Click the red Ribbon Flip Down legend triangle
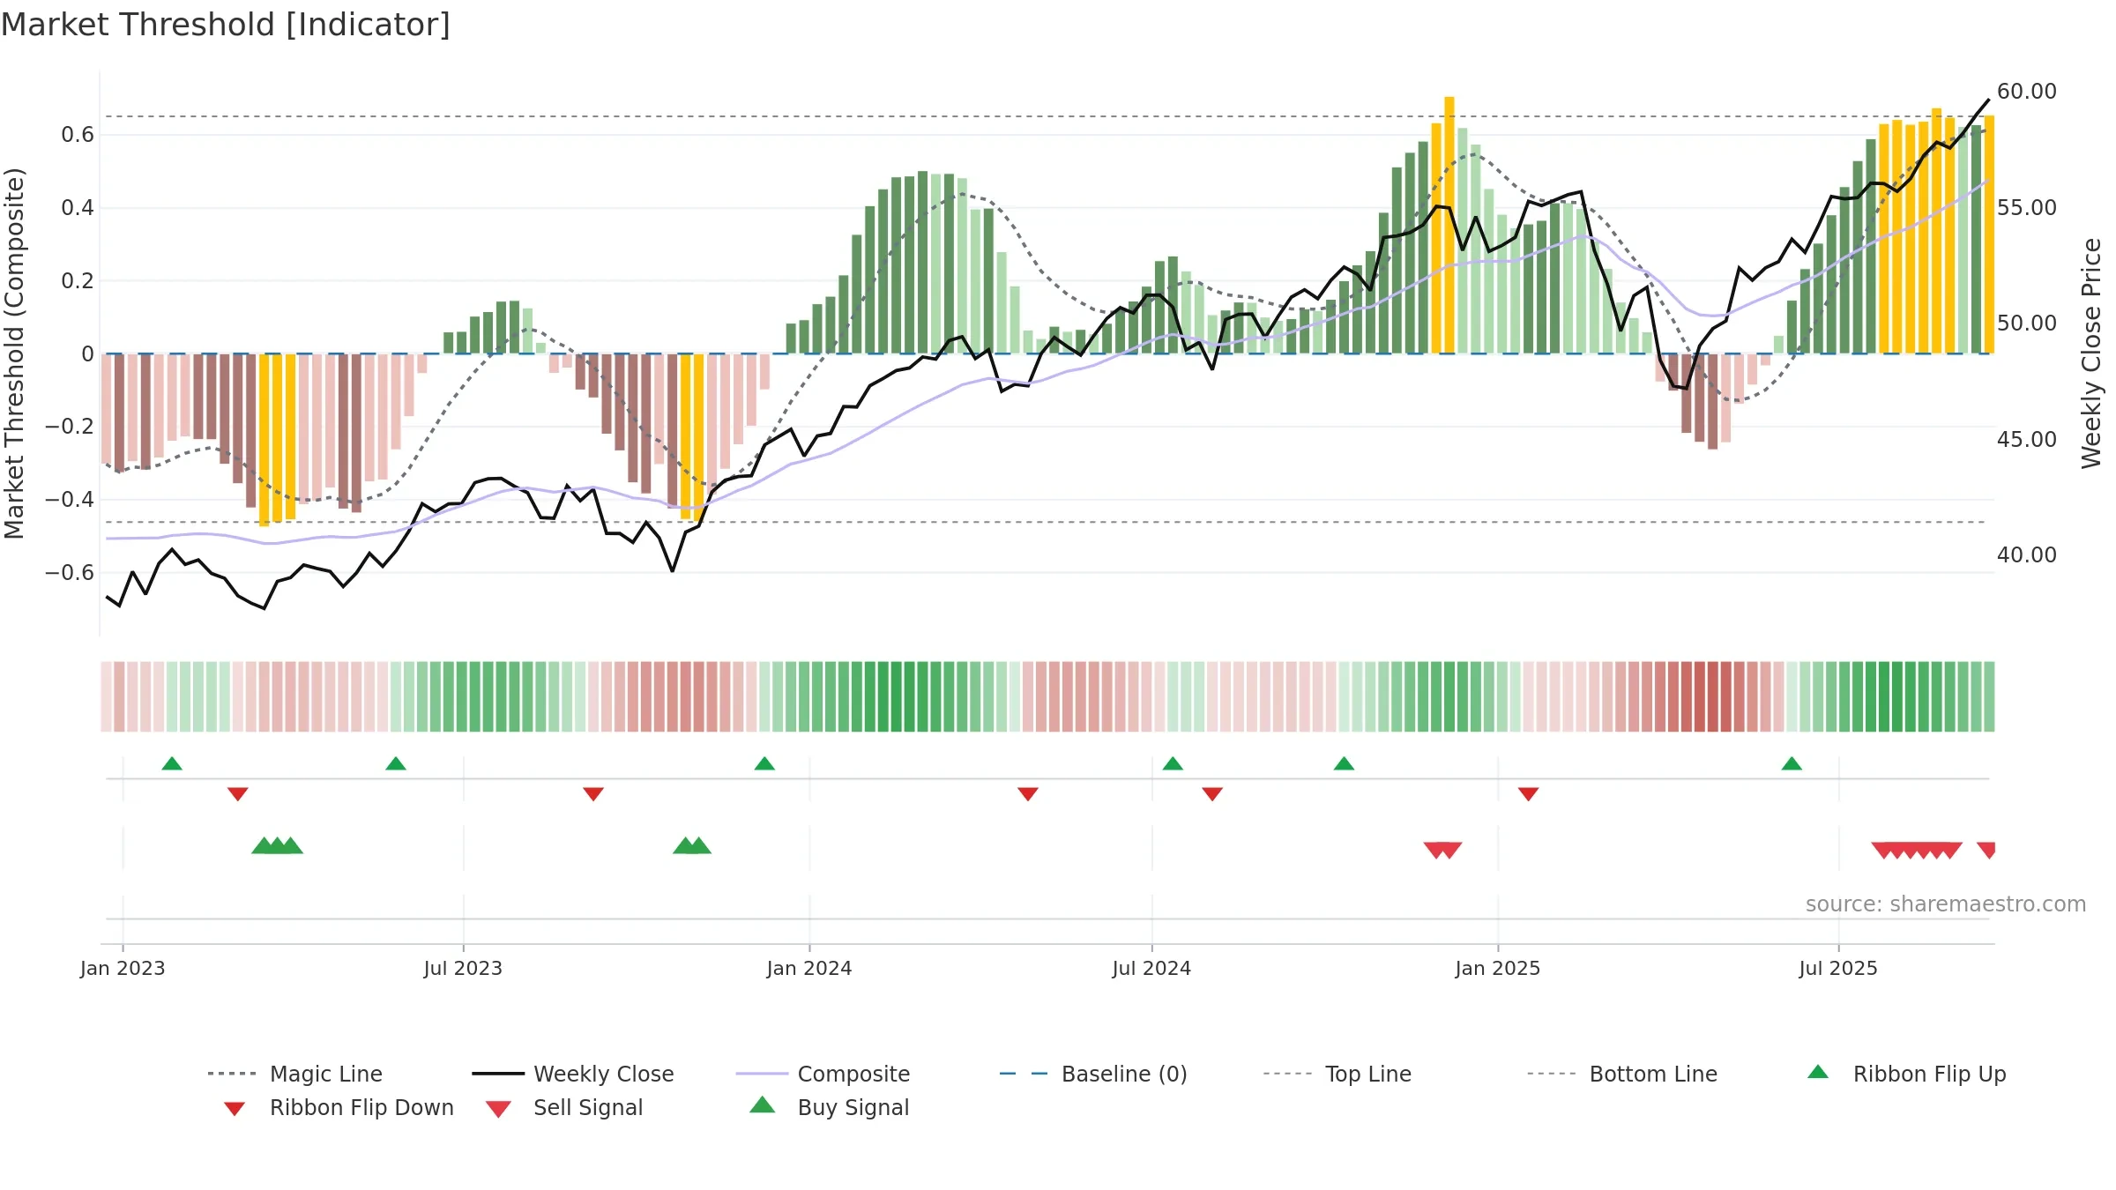Screen dimensions: 2116x1190 (x=235, y=1109)
